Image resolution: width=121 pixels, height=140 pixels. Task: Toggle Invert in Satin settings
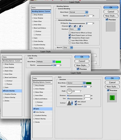pyautogui.click(x=76, y=104)
